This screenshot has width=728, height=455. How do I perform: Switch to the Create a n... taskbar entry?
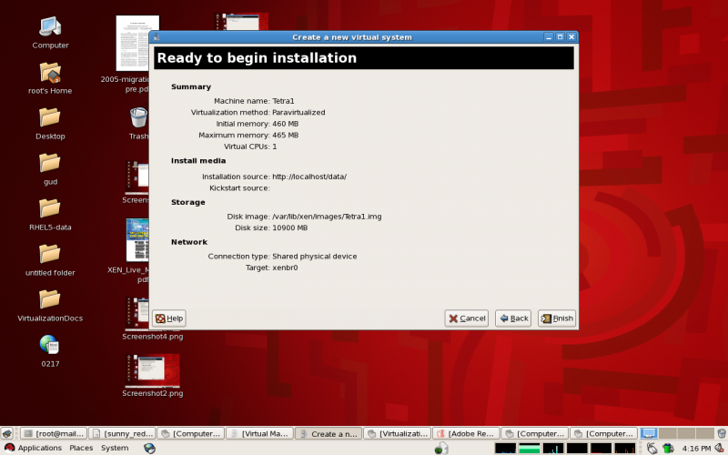(x=329, y=434)
